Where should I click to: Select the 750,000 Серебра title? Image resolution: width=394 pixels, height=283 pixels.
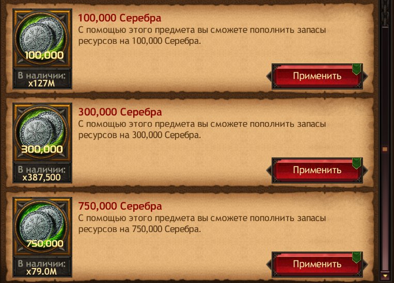(x=120, y=206)
